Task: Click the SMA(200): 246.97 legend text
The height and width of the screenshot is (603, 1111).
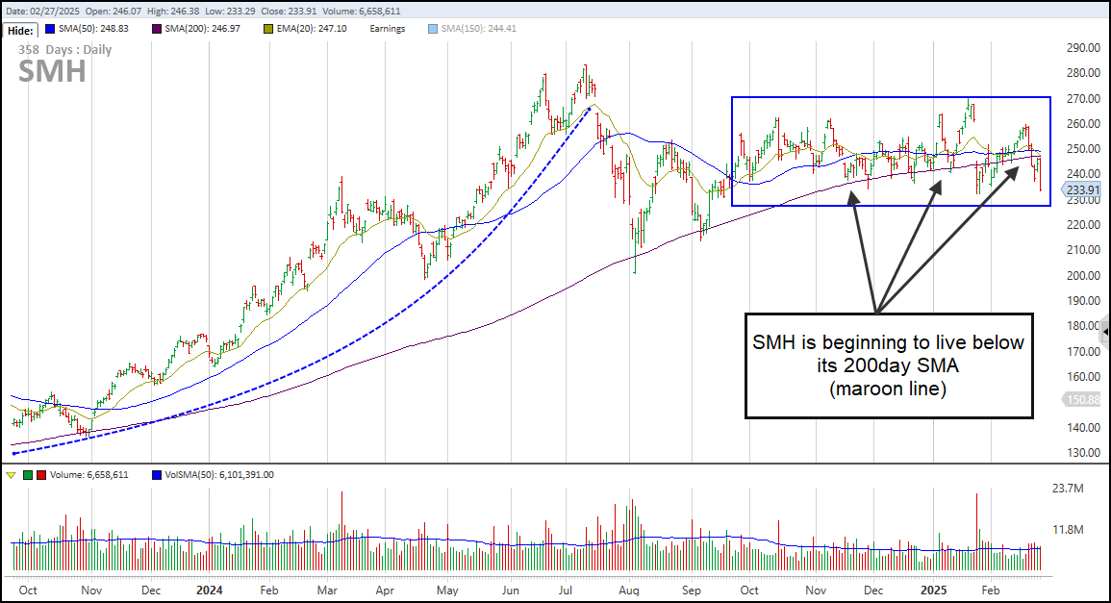Action: pyautogui.click(x=203, y=29)
